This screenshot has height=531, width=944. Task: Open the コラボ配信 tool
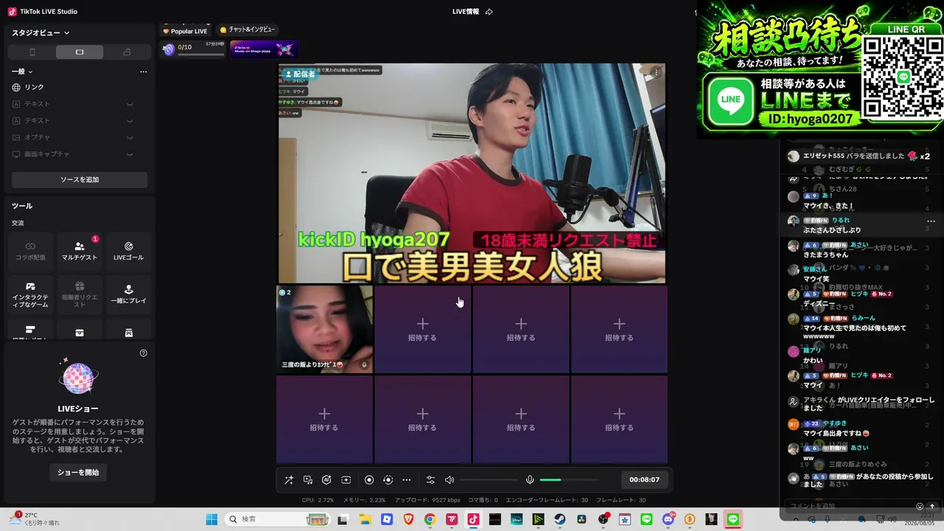30,251
